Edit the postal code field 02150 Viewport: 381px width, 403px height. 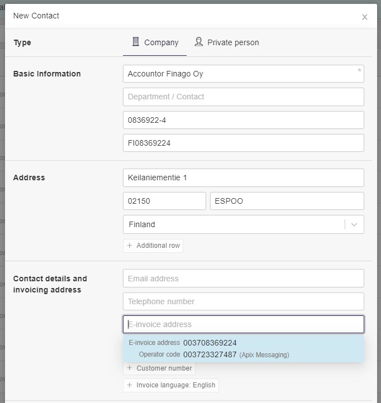click(x=164, y=201)
